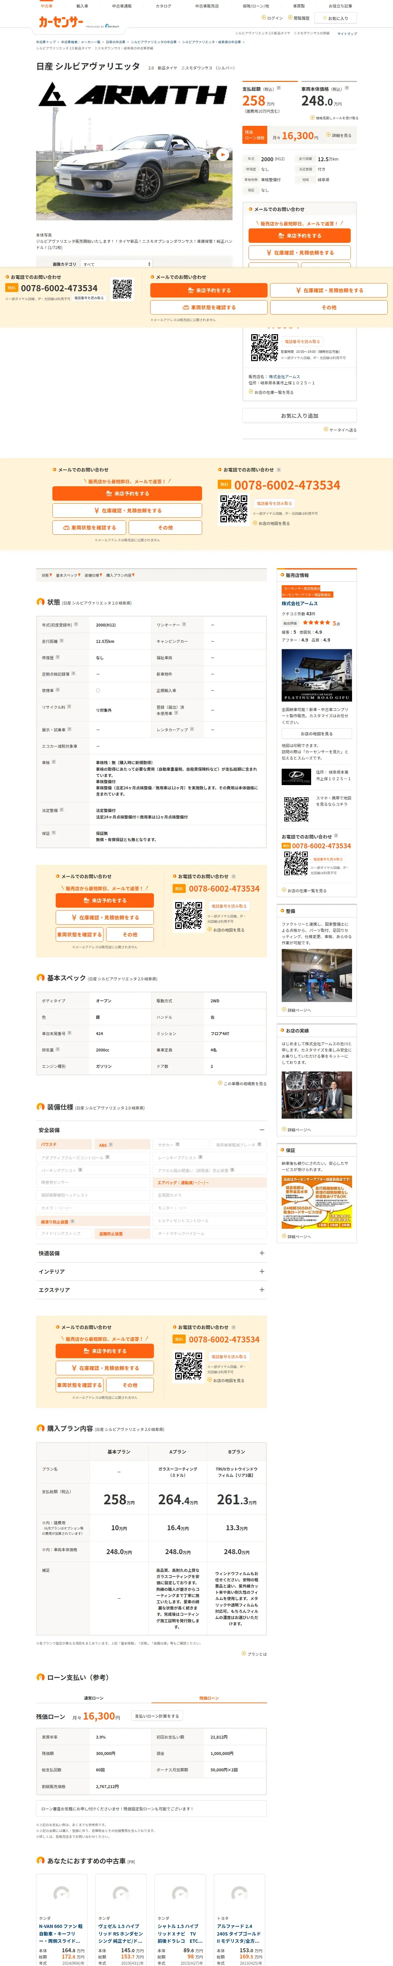
Task: Click 支払いローン詳細を見る button
Action: (157, 1716)
